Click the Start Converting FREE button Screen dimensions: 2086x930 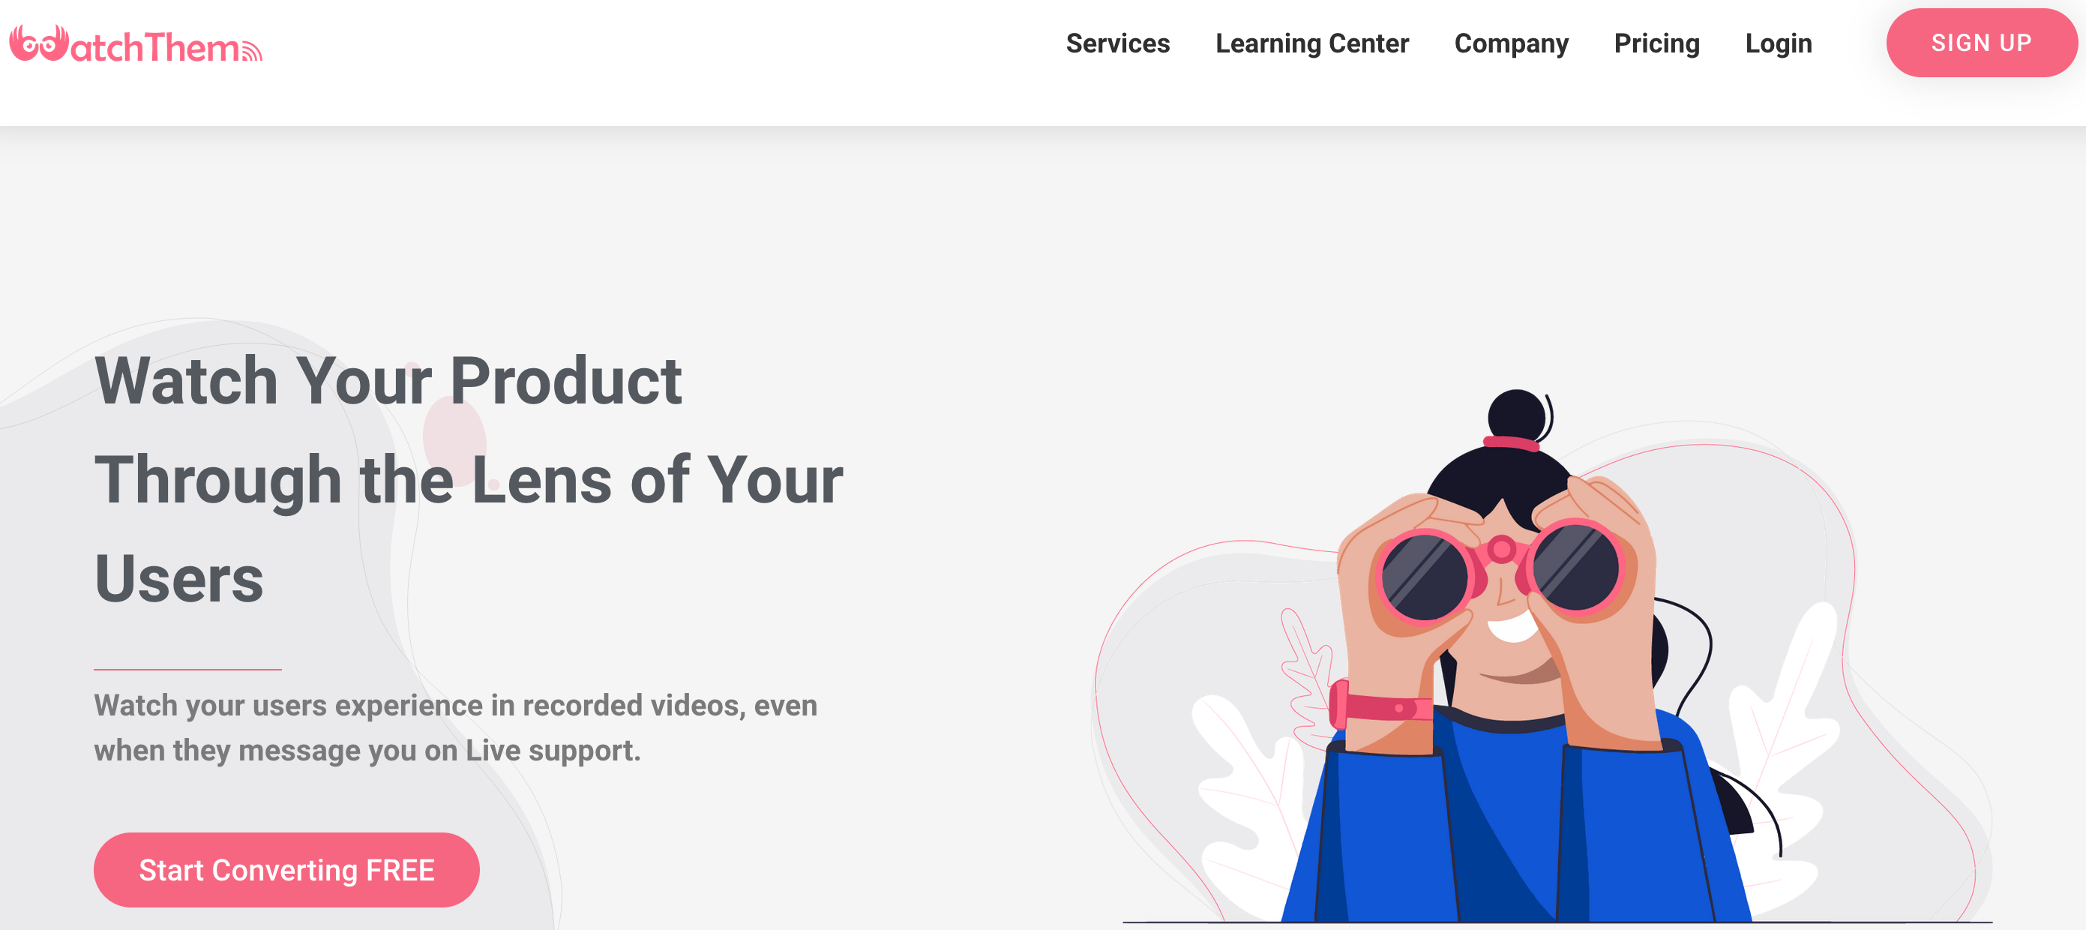pyautogui.click(x=286, y=870)
